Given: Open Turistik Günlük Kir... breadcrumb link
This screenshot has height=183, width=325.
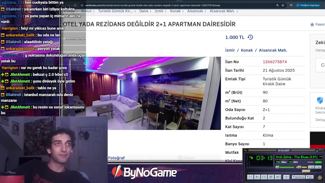Looking at the screenshot, I should 115,11.
